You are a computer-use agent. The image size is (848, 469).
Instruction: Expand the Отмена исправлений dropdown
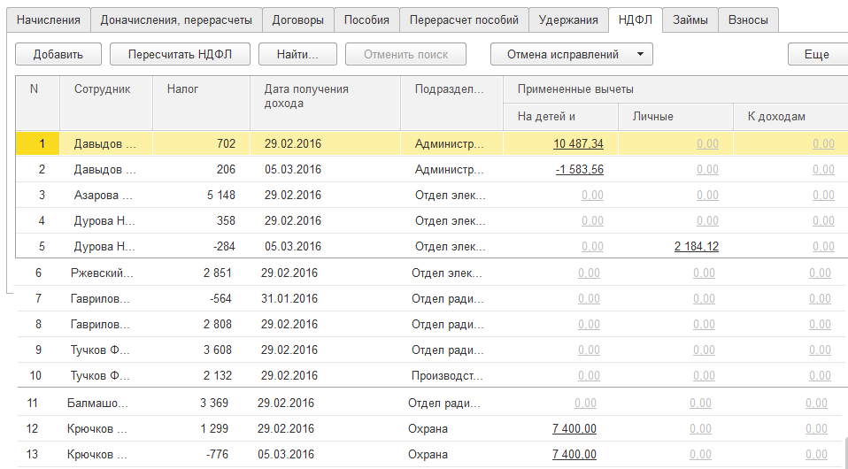(572, 54)
